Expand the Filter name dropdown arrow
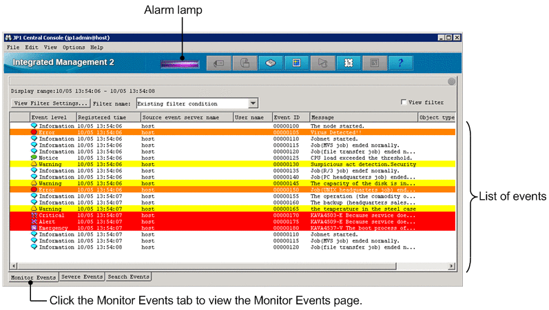 point(253,103)
